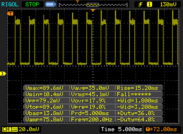Click the STOP run status indicator
Image resolution: width=183 pixels, height=134 pixels.
(32, 5)
